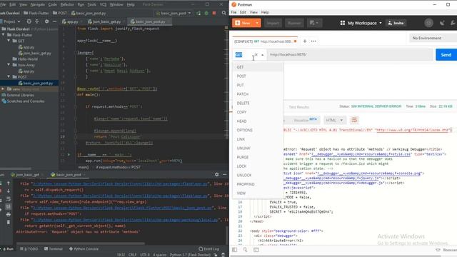Viewport: 457px width, 257px height.
Task: Open My Workspace dropdown
Action: 361,23
